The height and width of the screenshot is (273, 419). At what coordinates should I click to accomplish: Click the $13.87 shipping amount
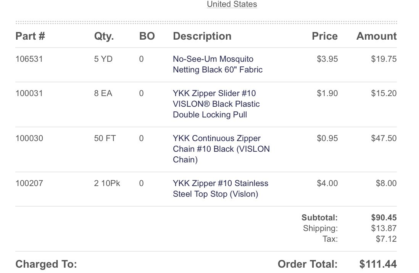(384, 228)
